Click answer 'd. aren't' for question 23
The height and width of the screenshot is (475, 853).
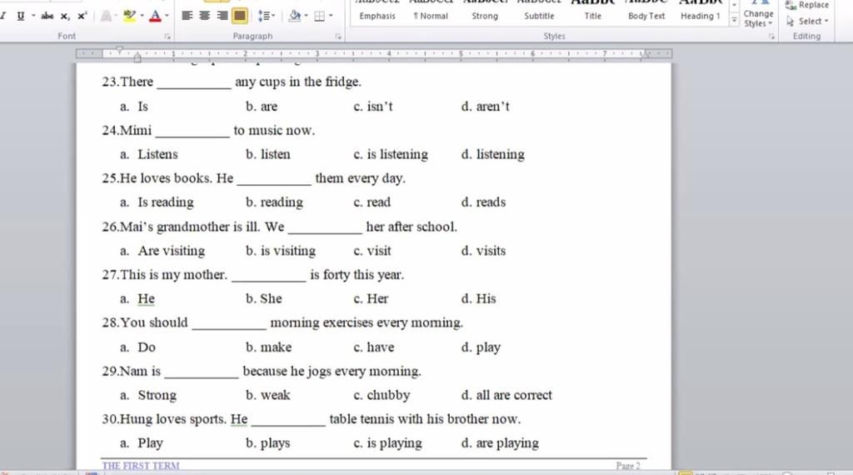point(486,106)
